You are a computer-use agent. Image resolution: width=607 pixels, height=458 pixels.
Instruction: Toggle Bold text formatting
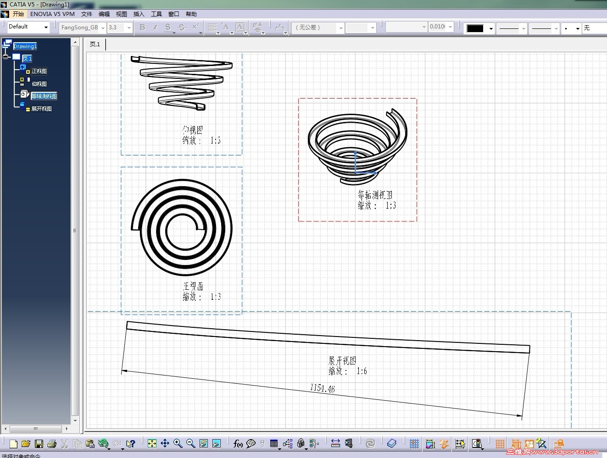point(142,28)
